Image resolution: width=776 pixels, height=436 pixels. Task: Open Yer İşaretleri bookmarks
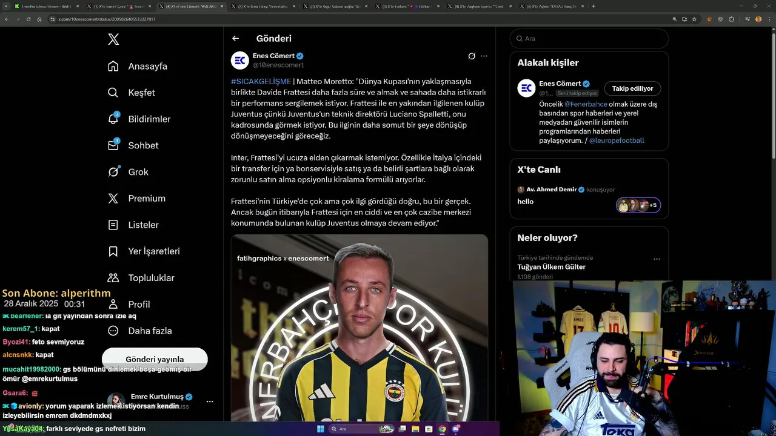pos(144,251)
